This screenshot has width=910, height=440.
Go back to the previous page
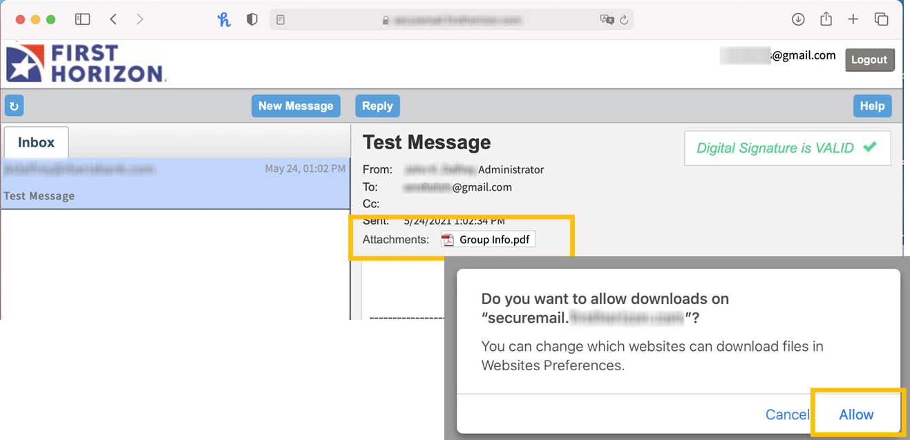(114, 19)
